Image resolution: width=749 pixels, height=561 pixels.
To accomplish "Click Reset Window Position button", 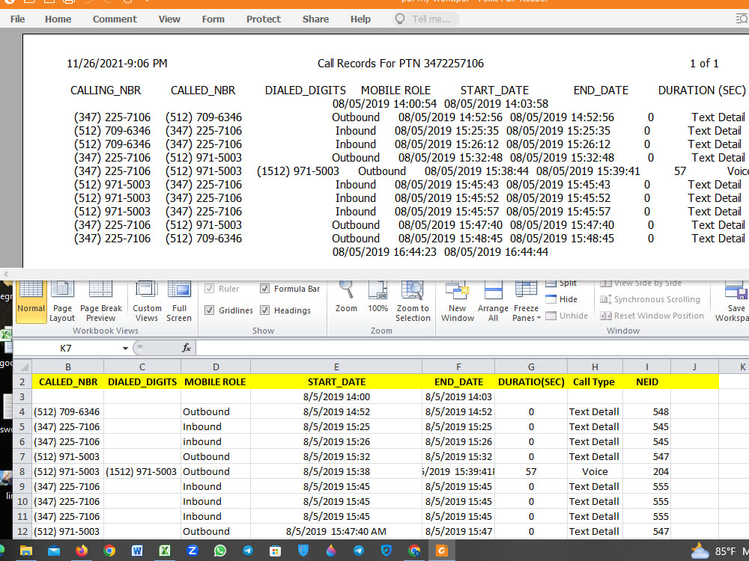I will [x=652, y=316].
